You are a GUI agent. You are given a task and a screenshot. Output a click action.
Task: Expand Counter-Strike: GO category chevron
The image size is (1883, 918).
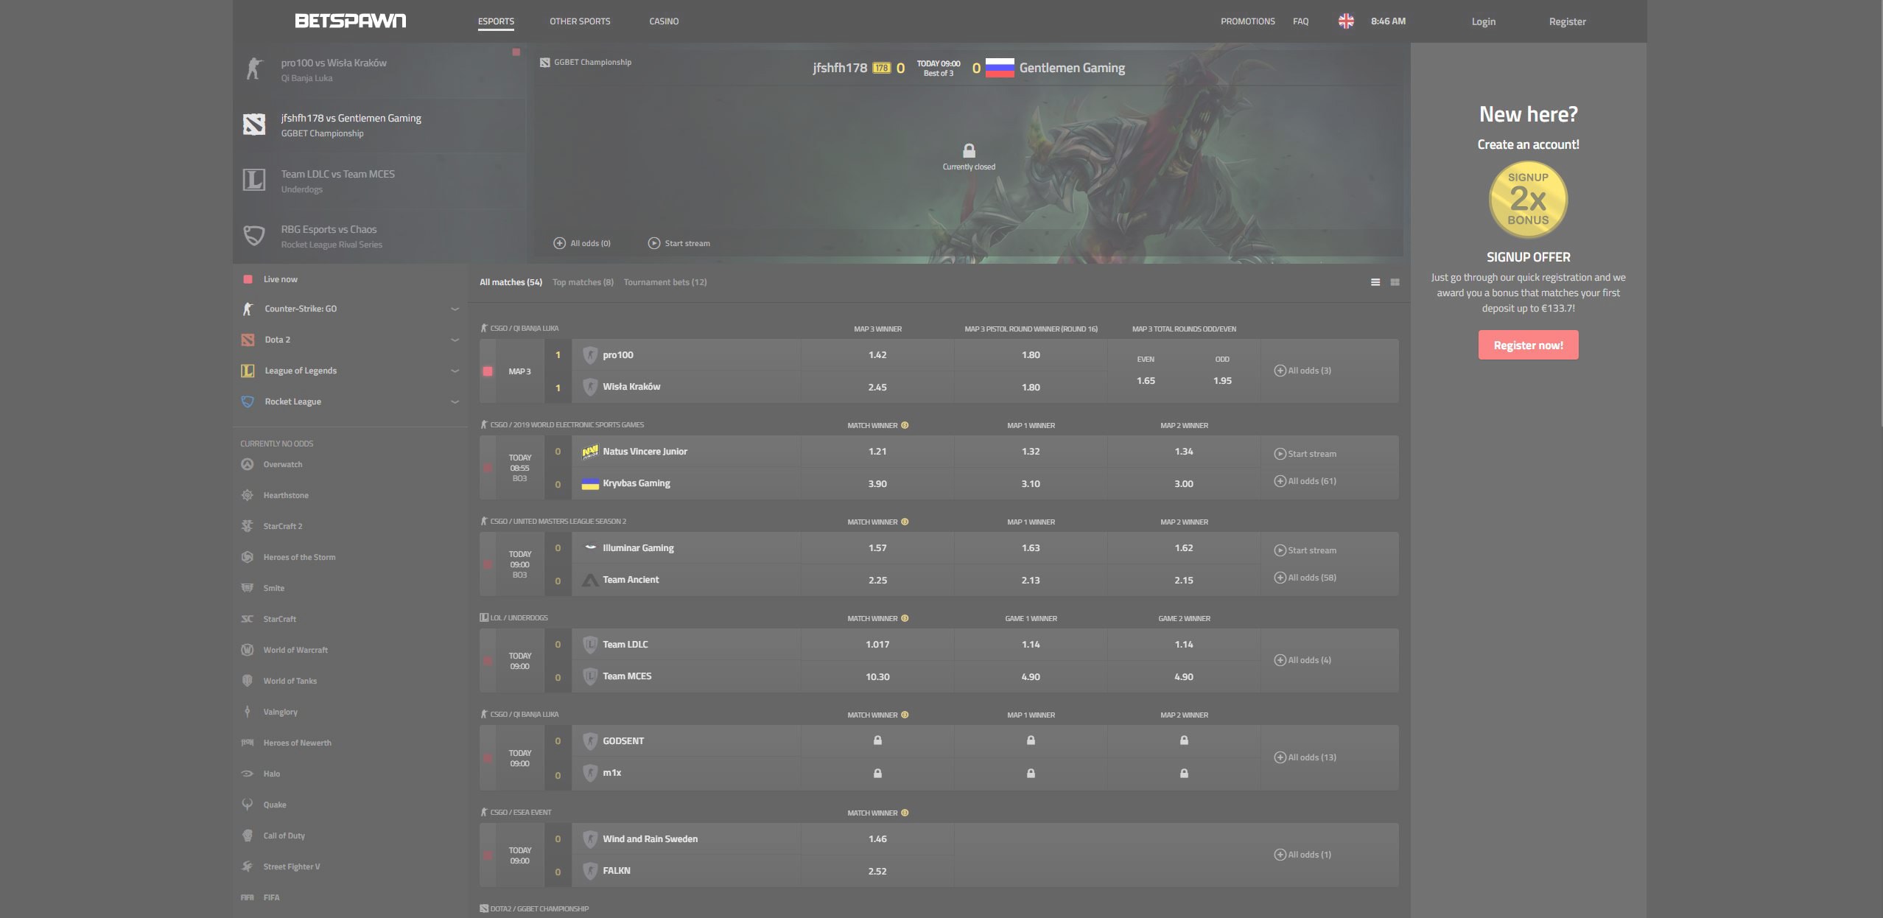tap(455, 309)
